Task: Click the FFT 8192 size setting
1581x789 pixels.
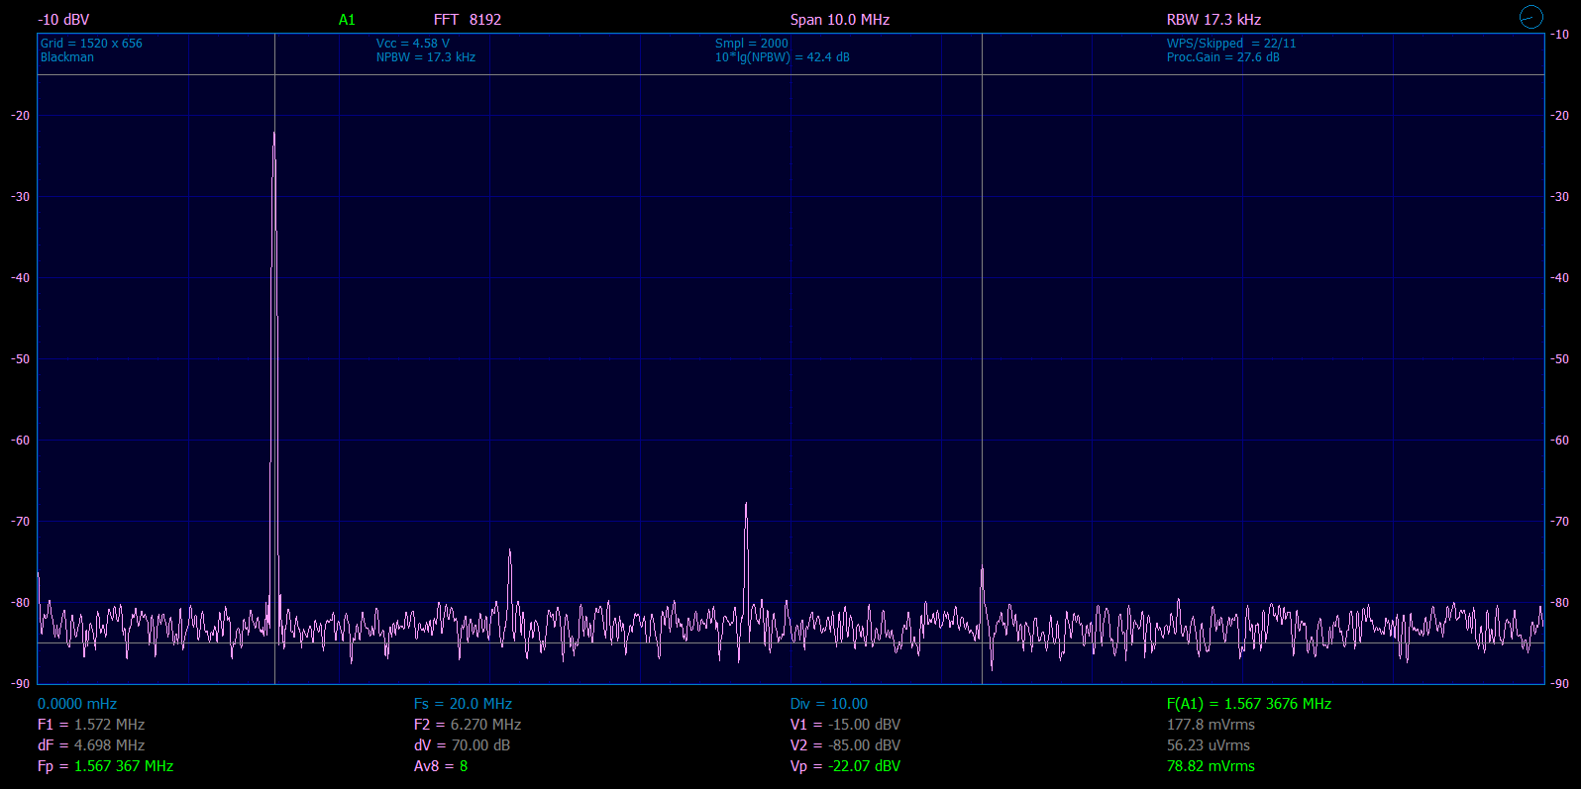Action: 468,20
